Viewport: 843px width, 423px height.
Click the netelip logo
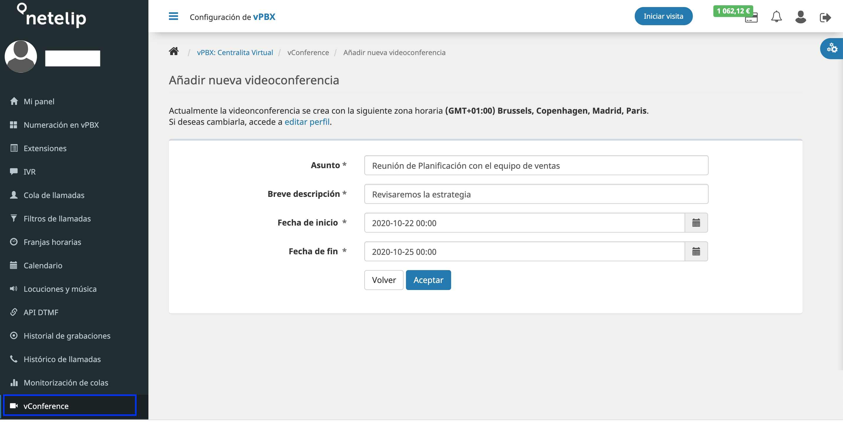click(x=52, y=15)
